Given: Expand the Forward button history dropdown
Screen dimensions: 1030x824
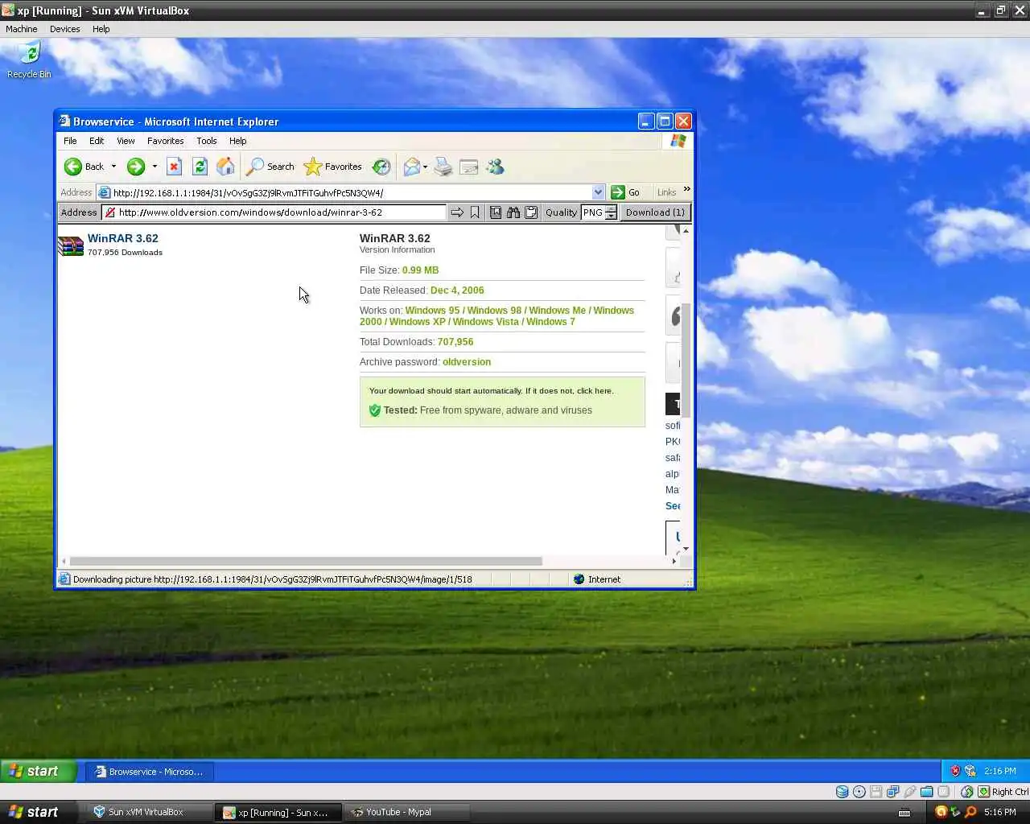Looking at the screenshot, I should [x=154, y=167].
